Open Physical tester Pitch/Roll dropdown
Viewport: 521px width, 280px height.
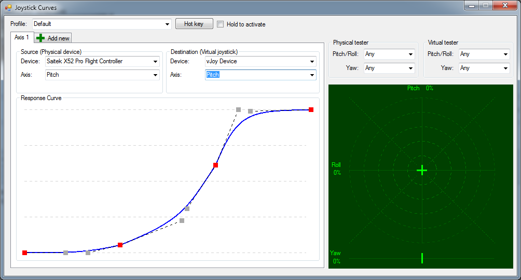coord(389,54)
